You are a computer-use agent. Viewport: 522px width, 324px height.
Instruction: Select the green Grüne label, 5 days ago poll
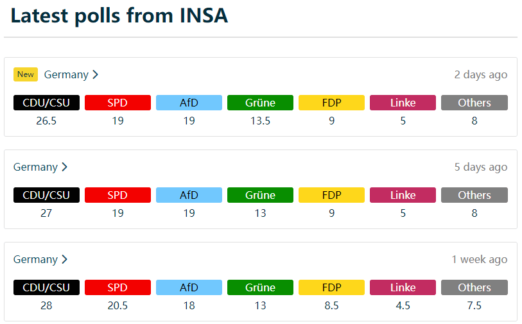pos(260,195)
